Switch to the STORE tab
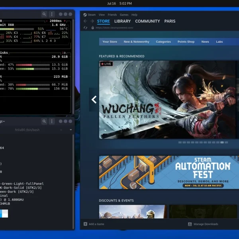The image size is (239, 239). click(x=103, y=21)
